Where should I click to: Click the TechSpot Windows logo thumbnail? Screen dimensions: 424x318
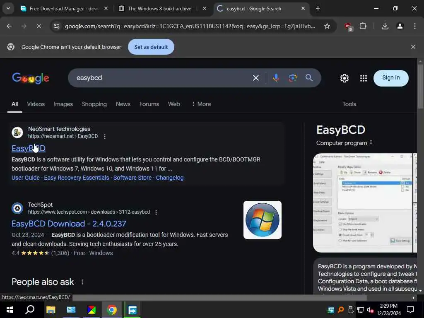click(x=262, y=220)
